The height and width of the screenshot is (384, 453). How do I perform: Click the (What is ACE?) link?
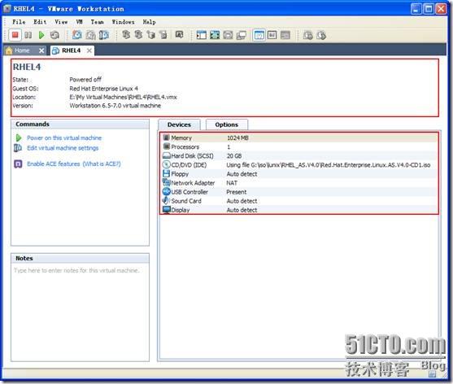pos(102,164)
